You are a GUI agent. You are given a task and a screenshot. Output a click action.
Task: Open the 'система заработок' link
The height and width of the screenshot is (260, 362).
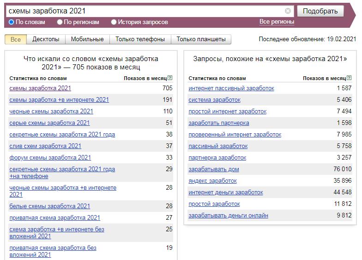pyautogui.click(x=214, y=100)
